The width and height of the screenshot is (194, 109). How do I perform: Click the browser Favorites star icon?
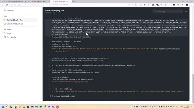pyautogui.click(x=182, y=5)
